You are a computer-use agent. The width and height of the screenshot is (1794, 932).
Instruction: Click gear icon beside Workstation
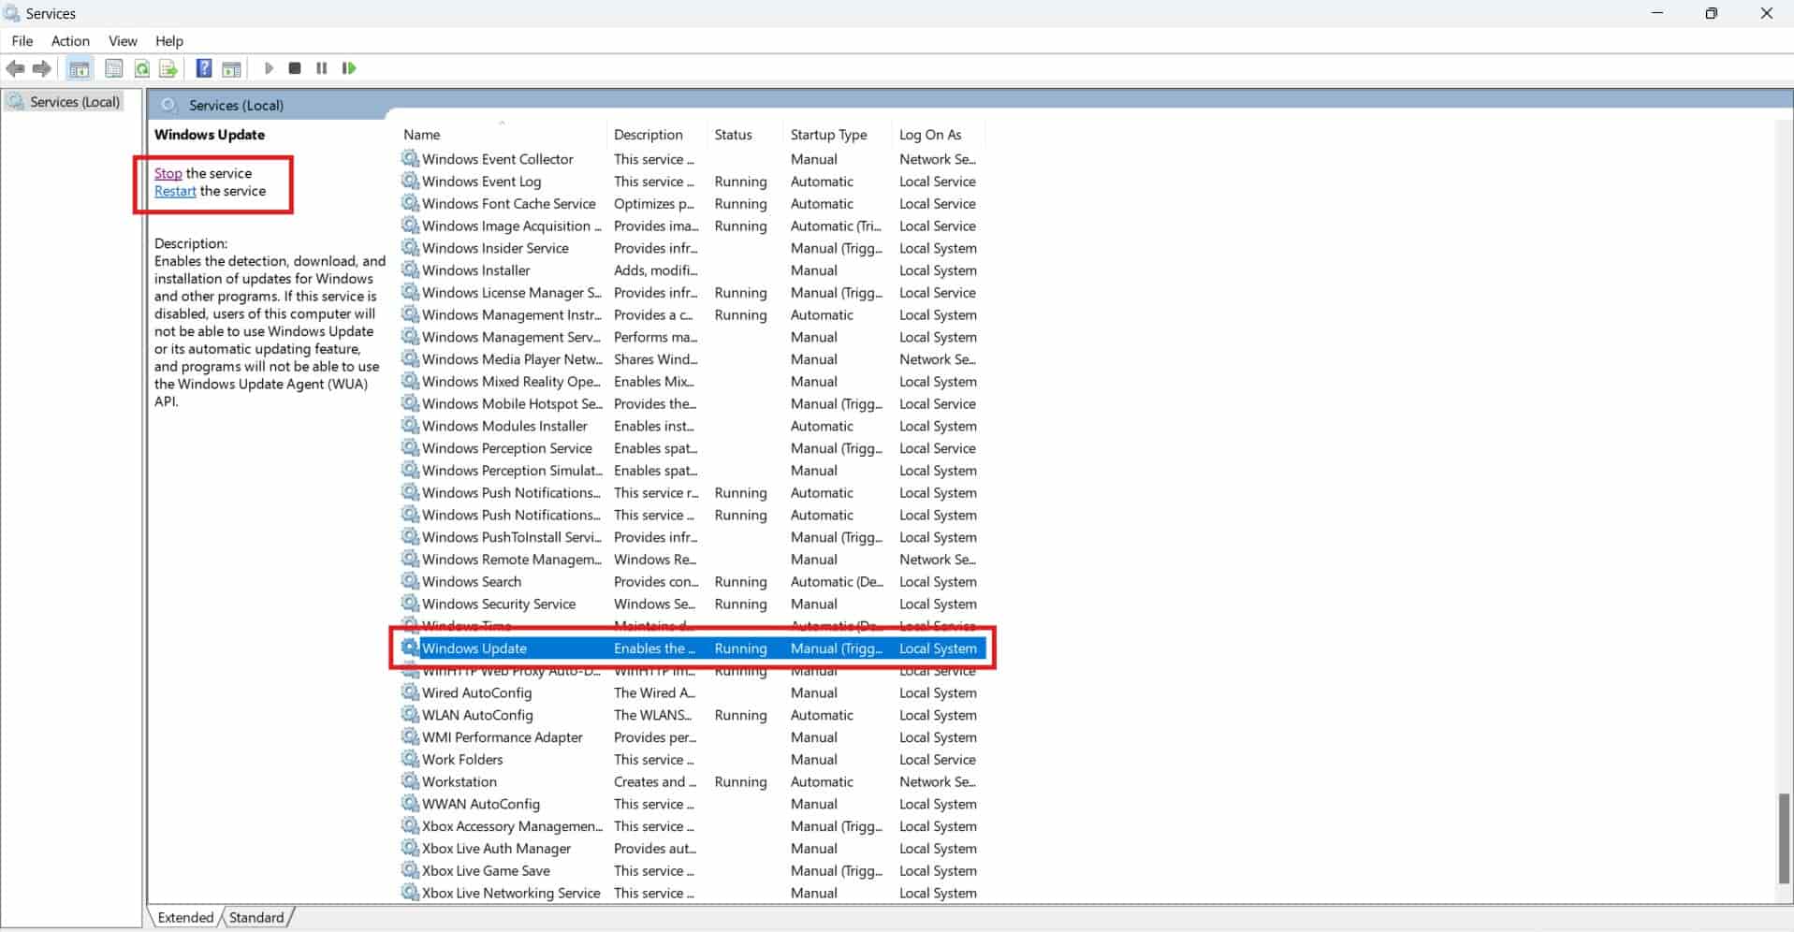click(x=410, y=781)
